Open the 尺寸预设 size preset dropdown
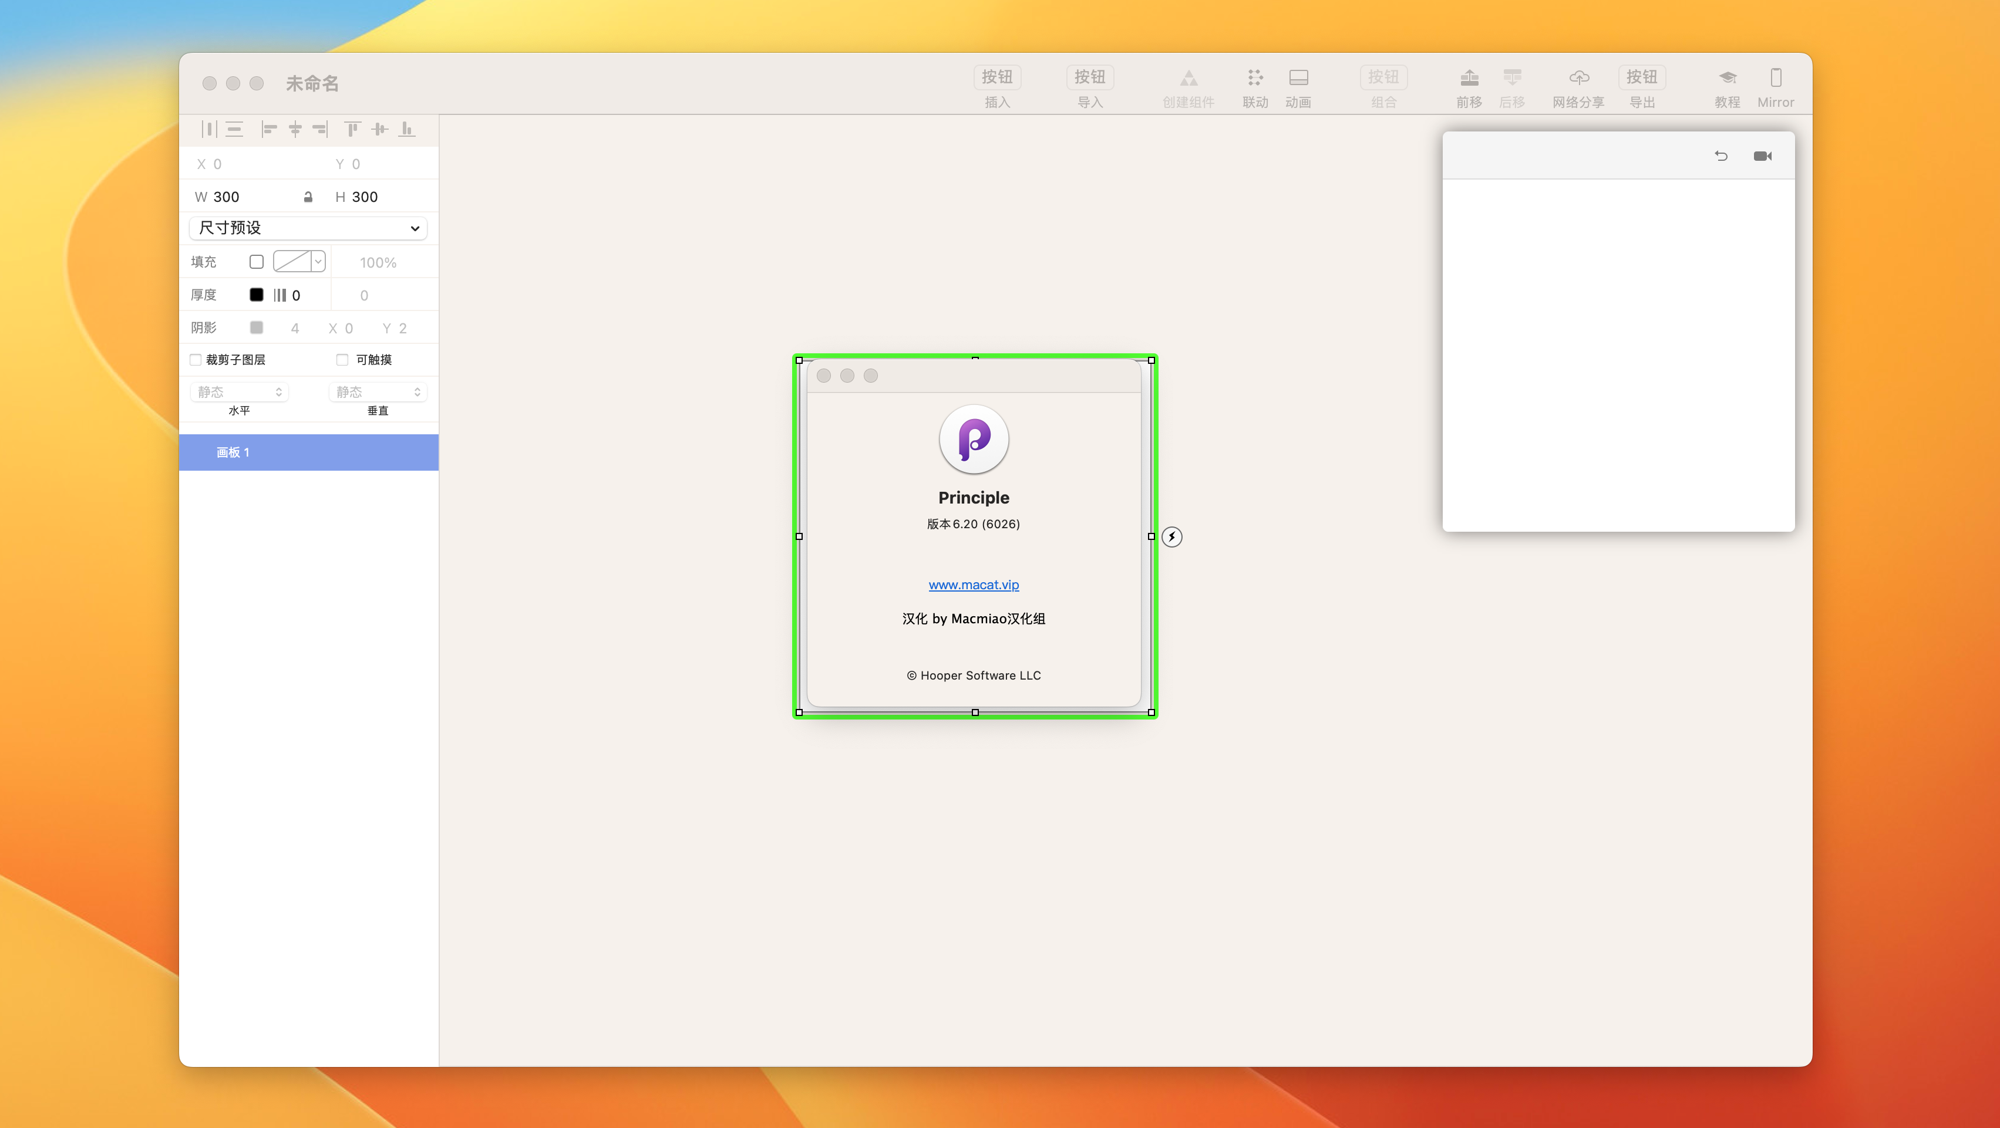This screenshot has height=1128, width=2000. pyautogui.click(x=308, y=228)
